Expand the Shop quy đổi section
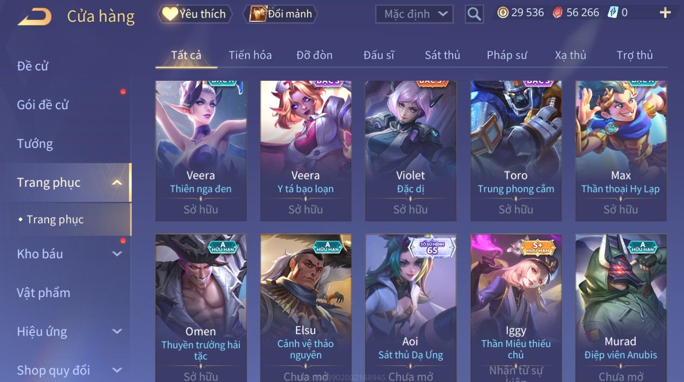Viewport: 684px width, 382px height. pyautogui.click(x=117, y=370)
